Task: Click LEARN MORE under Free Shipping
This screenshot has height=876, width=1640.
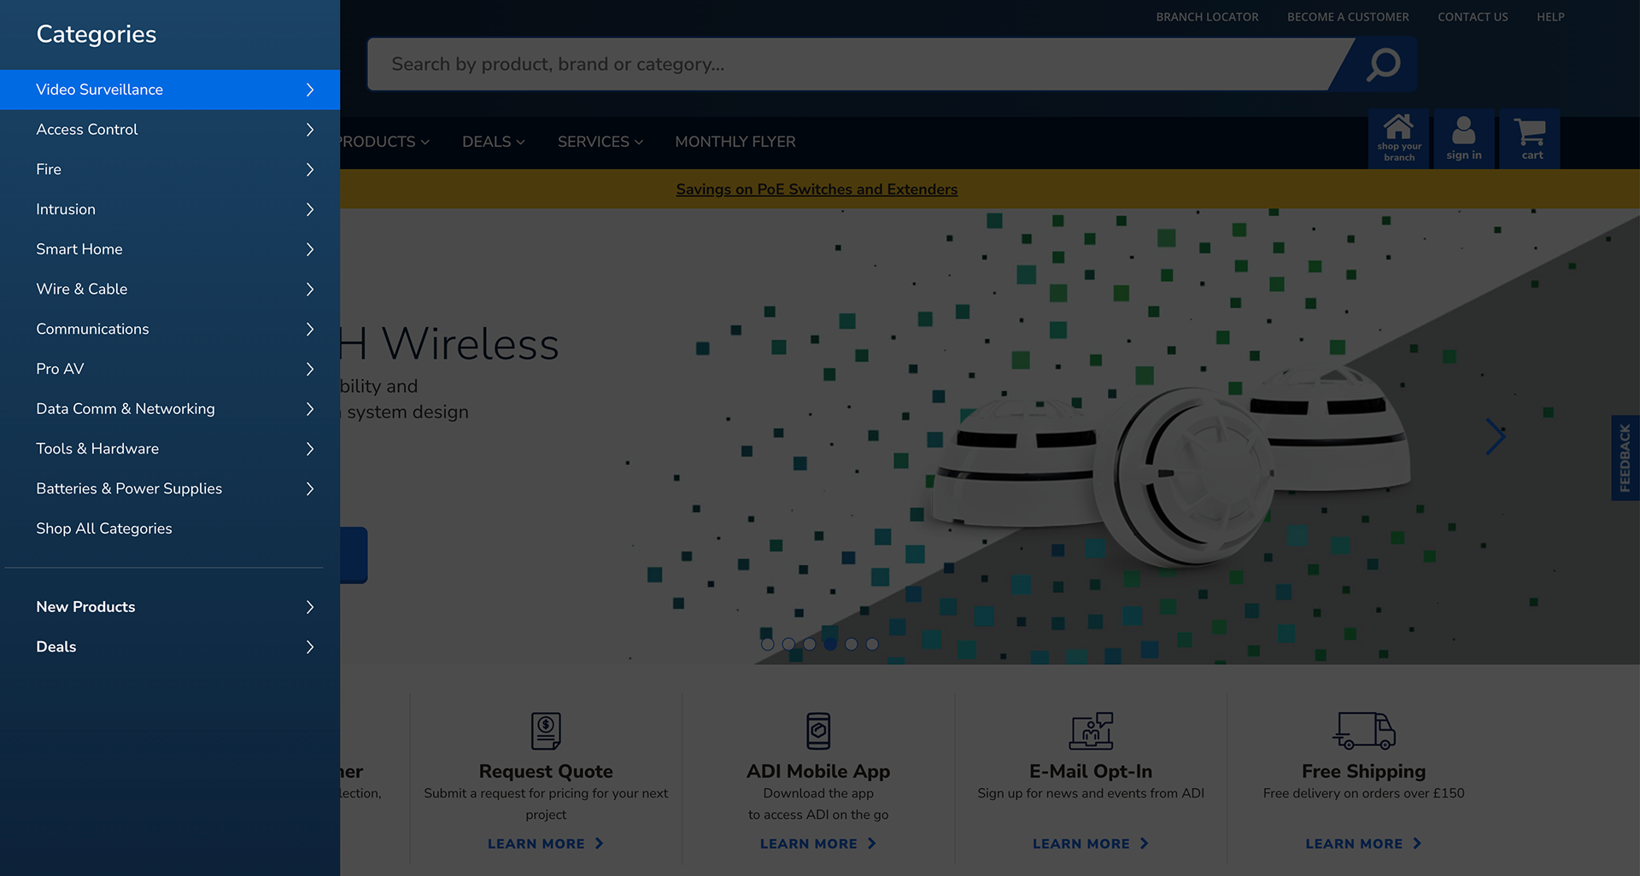Action: [1363, 844]
